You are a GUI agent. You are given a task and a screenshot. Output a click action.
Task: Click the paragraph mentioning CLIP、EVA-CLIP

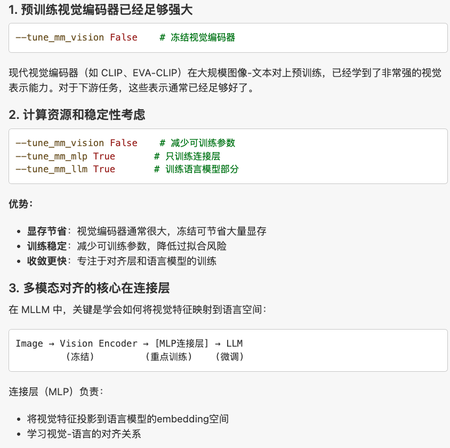click(224, 80)
